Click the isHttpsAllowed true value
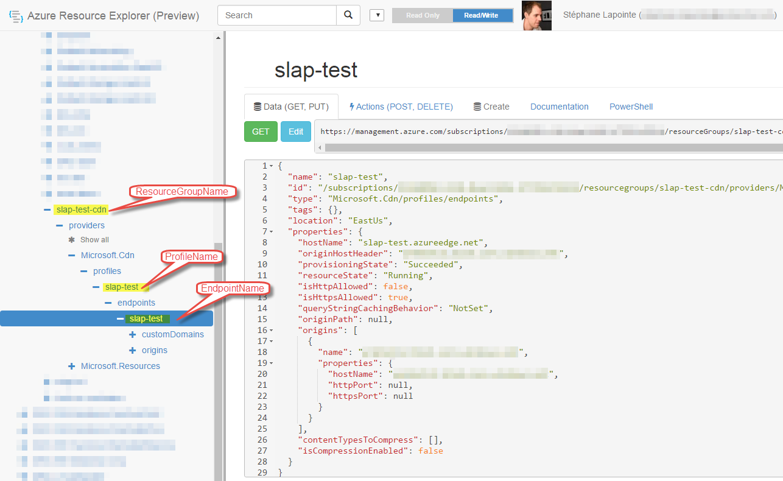Screen dimensions: 783x481 tap(399, 298)
